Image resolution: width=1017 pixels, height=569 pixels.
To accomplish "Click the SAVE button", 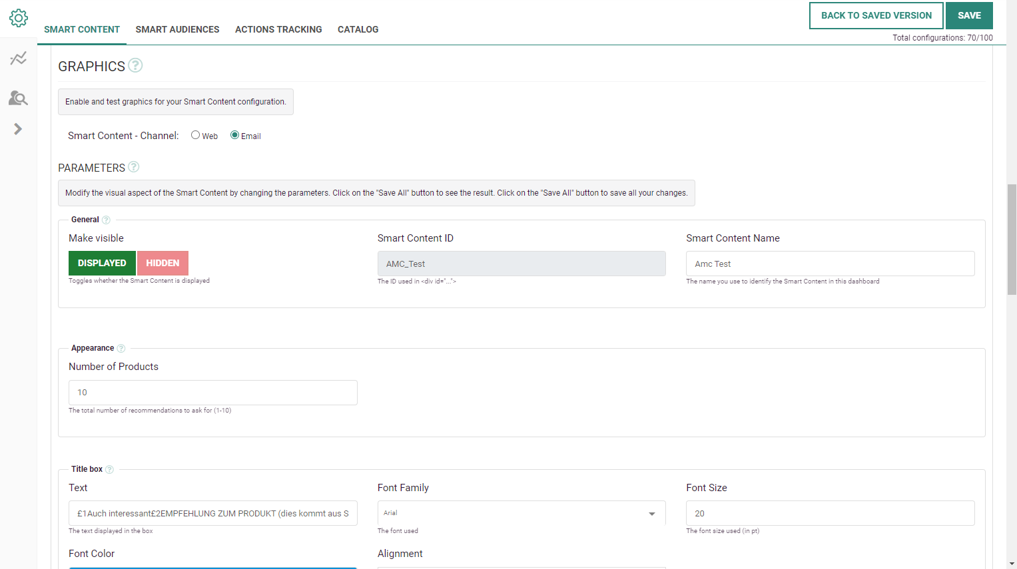I will 969,15.
